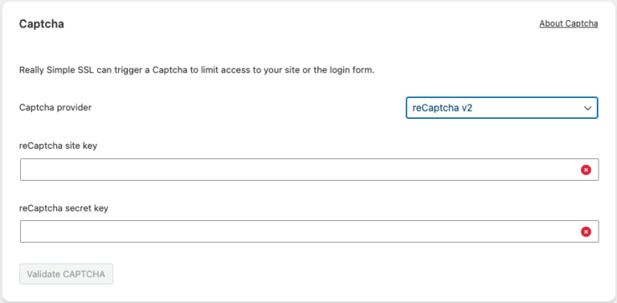
Task: Open the About Captcha link
Action: click(x=569, y=23)
